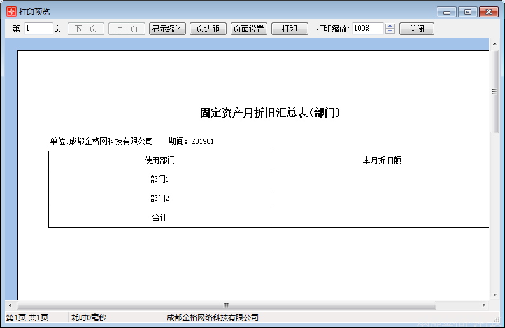Click the horizontal scrollbar right arrow
This screenshot has width=505, height=328.
click(x=484, y=305)
